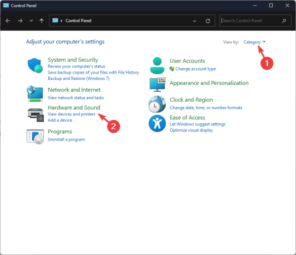Click the Hardware and Sound printer icon
The width and height of the screenshot is (296, 255).
click(x=36, y=115)
